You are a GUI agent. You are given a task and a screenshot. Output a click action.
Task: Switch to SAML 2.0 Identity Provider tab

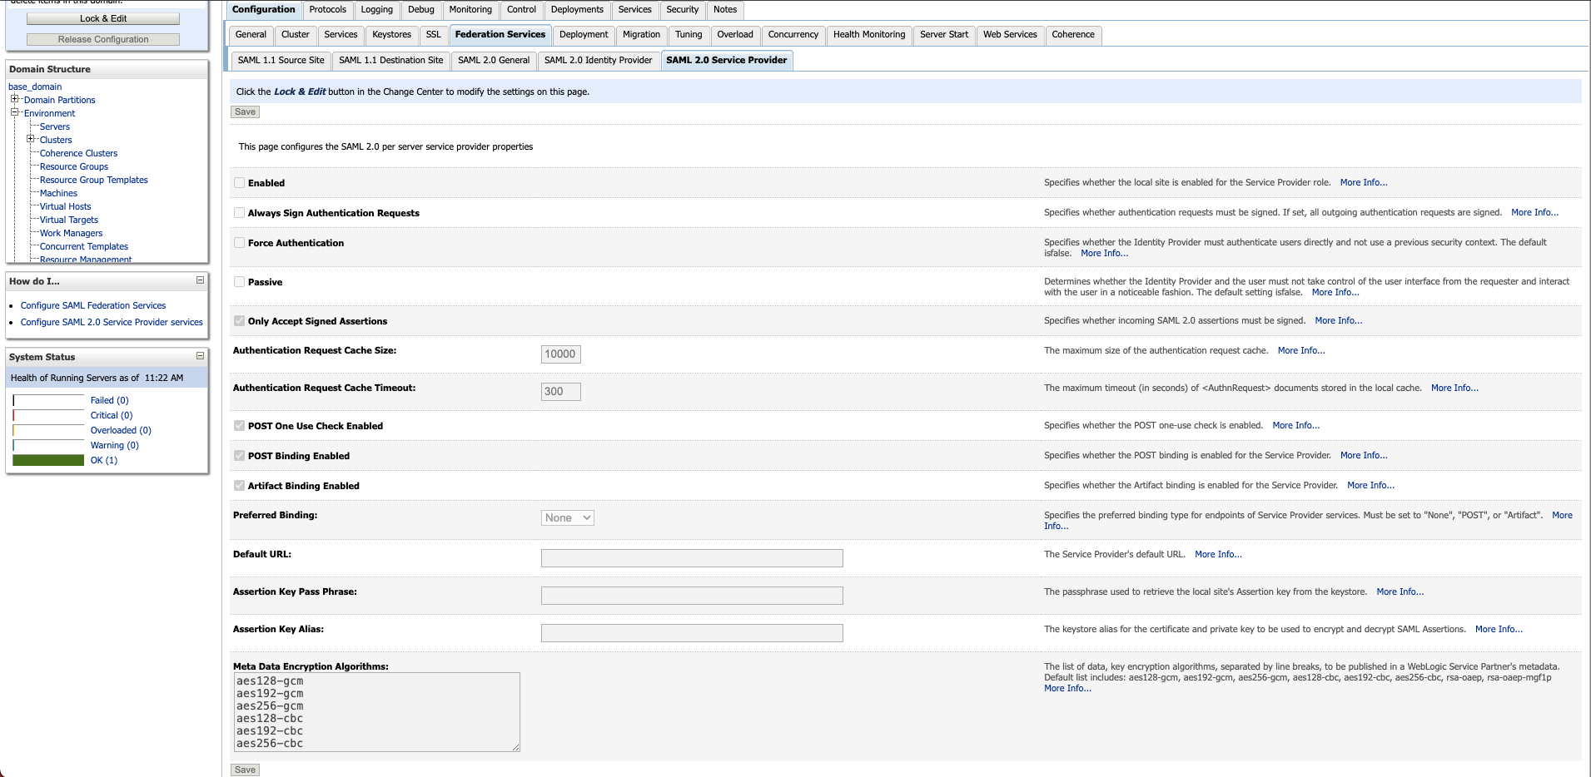click(598, 60)
